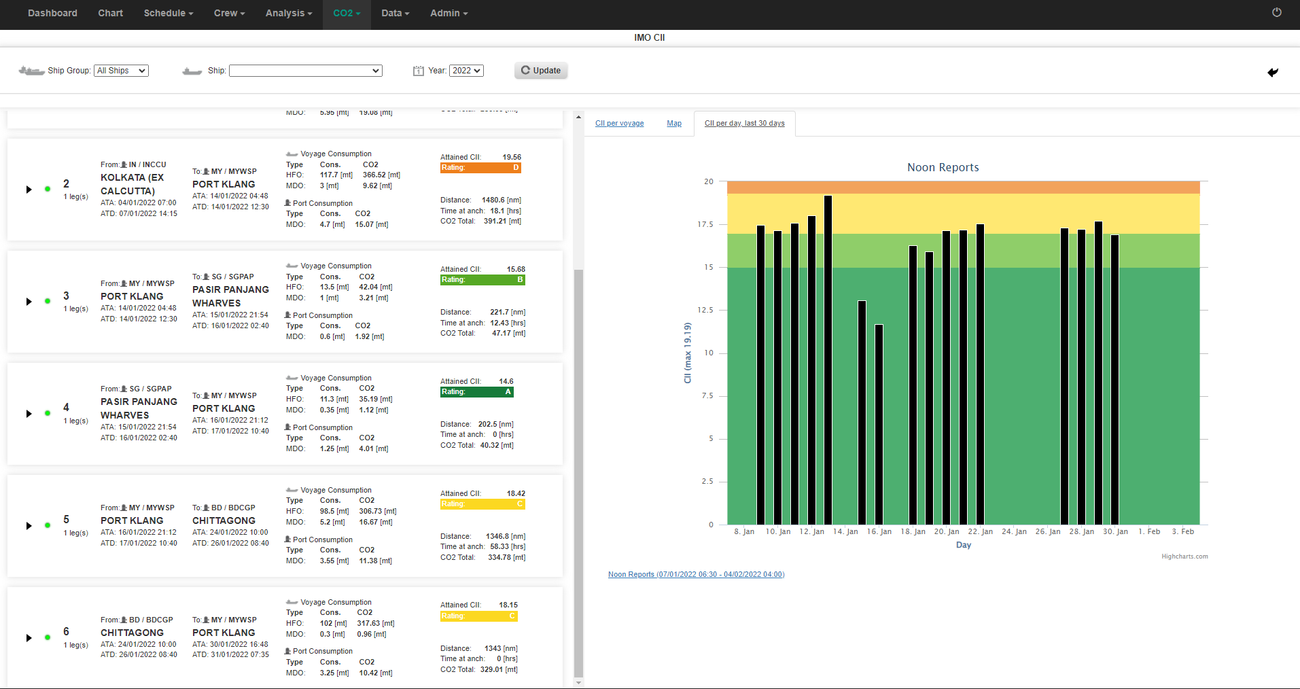The height and width of the screenshot is (689, 1300).
Task: Toggle the green status dot beside voyage 6
Action: 48,637
